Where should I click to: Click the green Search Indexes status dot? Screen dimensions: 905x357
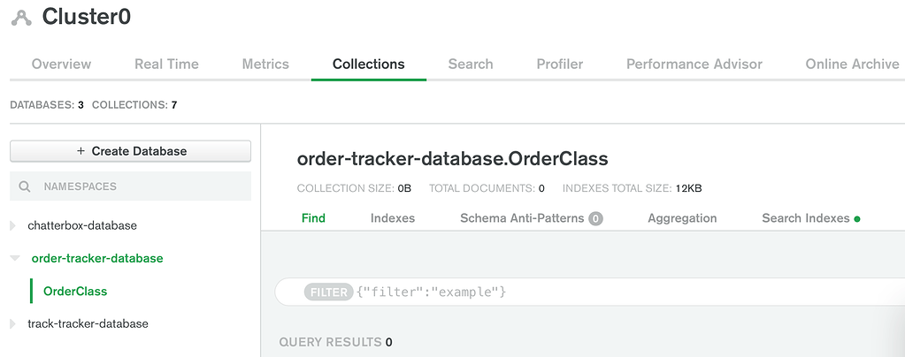(x=857, y=218)
